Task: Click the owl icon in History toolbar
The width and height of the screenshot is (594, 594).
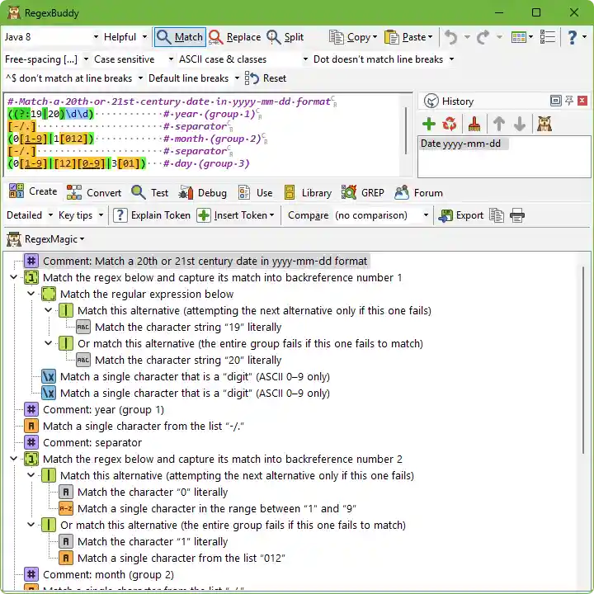Action: [x=544, y=124]
